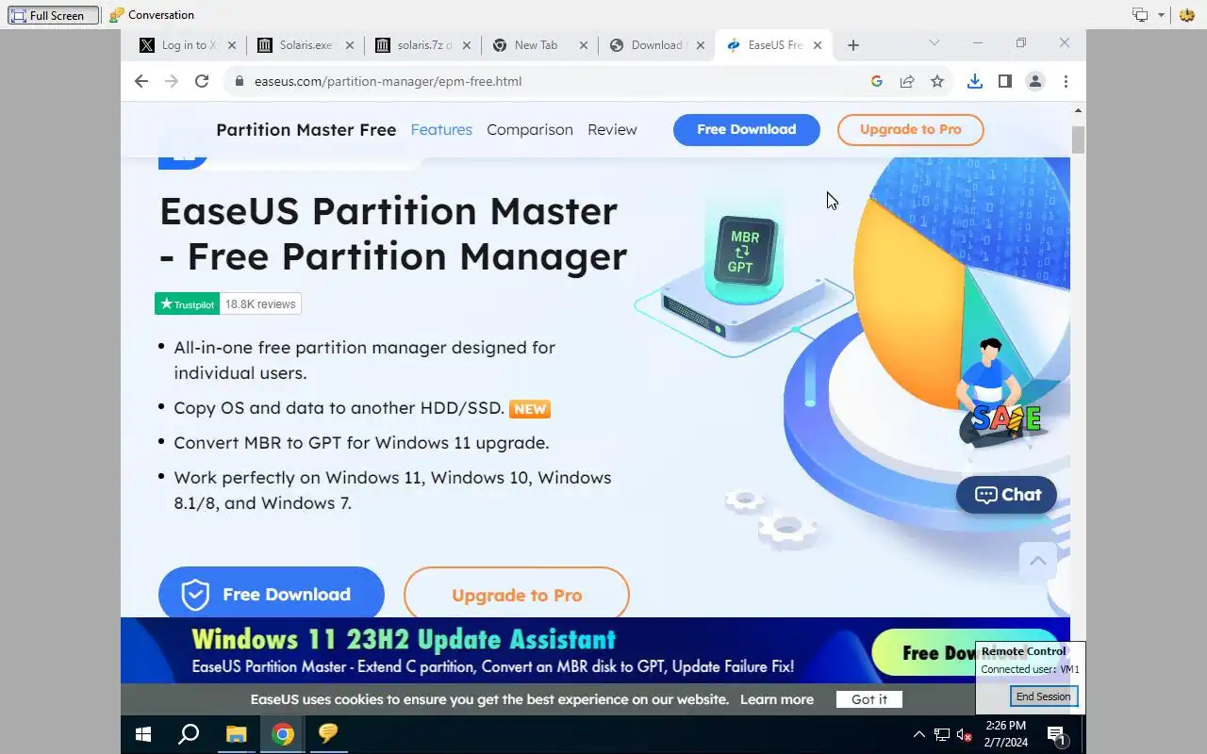Open Chrome profile avatar

coord(1034,81)
